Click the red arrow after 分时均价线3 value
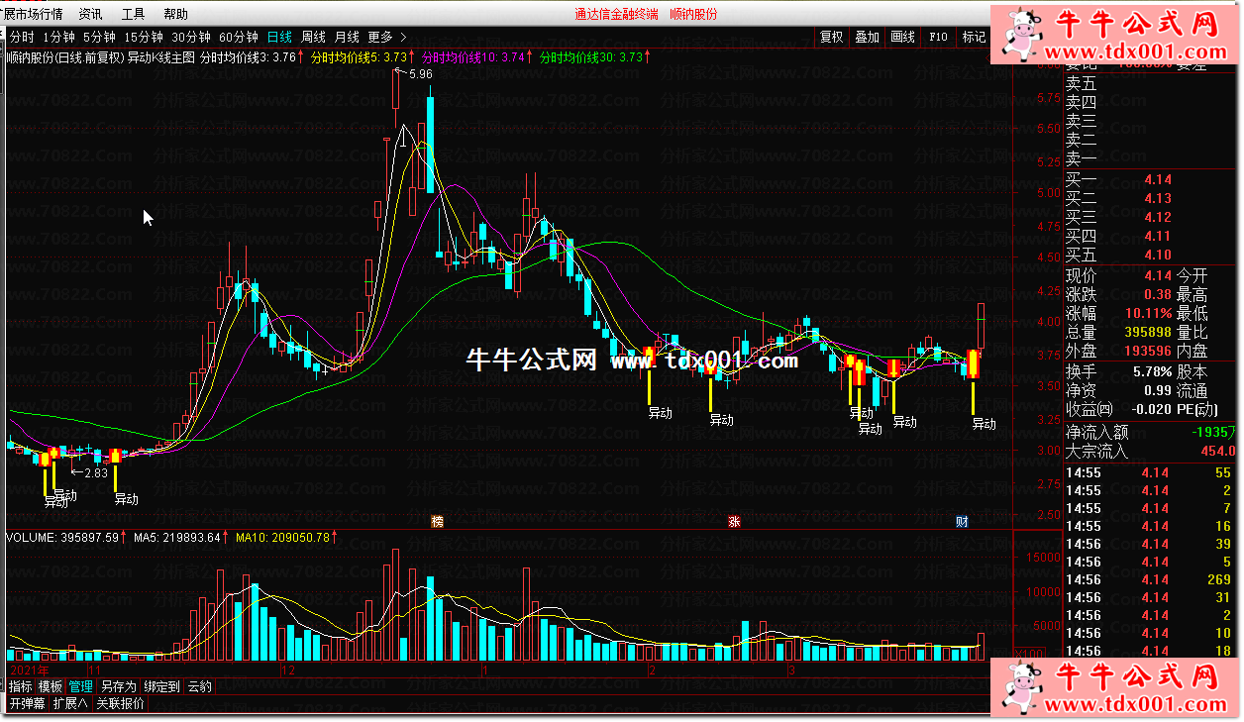Viewport: 1244px width, 722px height. coord(301,57)
